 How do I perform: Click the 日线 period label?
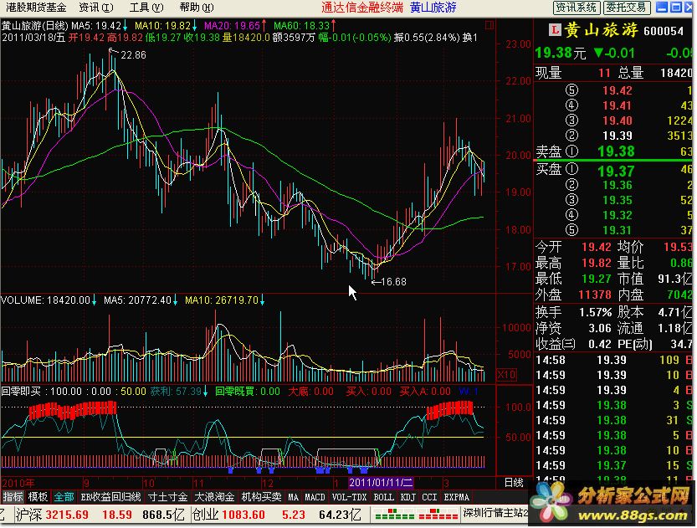click(514, 483)
